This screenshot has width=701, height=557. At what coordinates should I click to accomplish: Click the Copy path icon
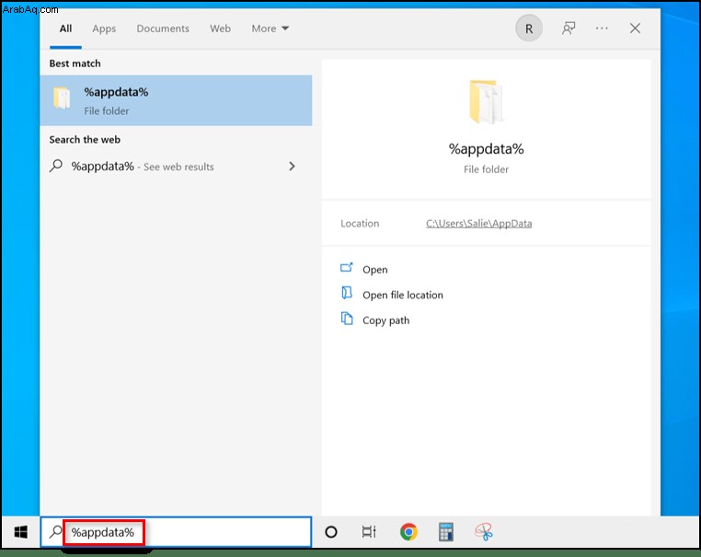pyautogui.click(x=347, y=319)
